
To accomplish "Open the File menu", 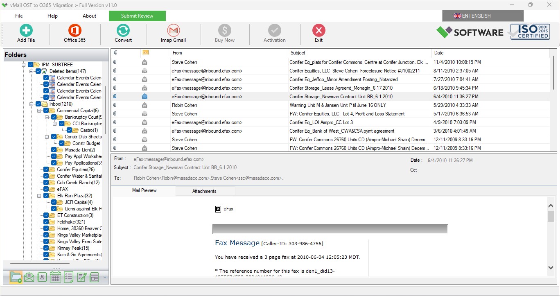I will pyautogui.click(x=19, y=16).
